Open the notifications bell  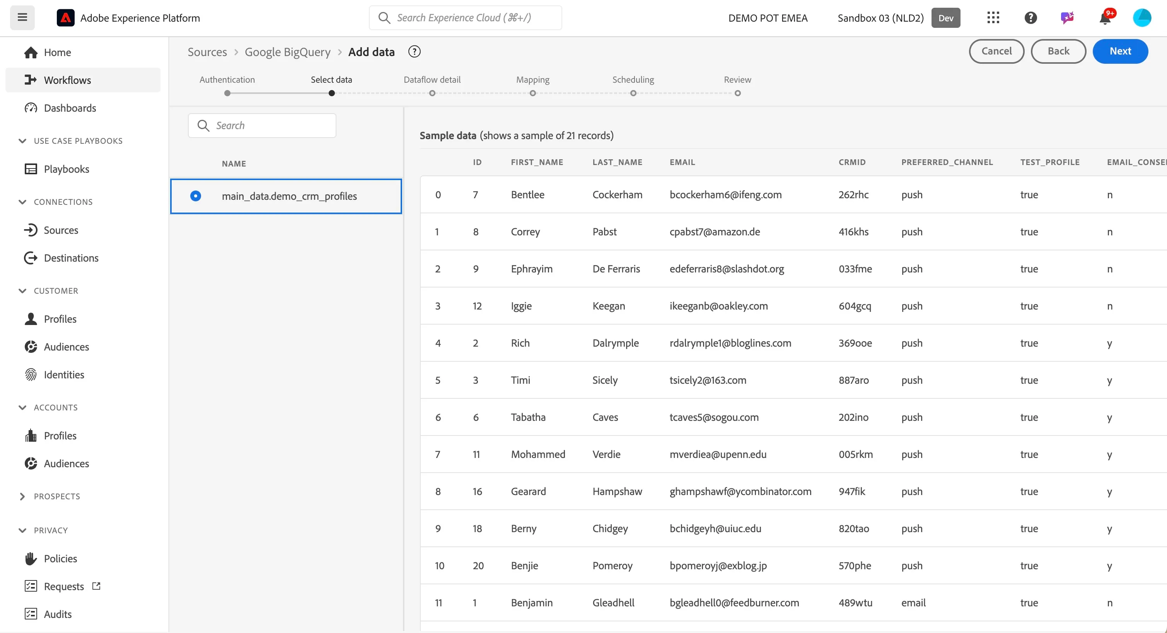coord(1105,18)
